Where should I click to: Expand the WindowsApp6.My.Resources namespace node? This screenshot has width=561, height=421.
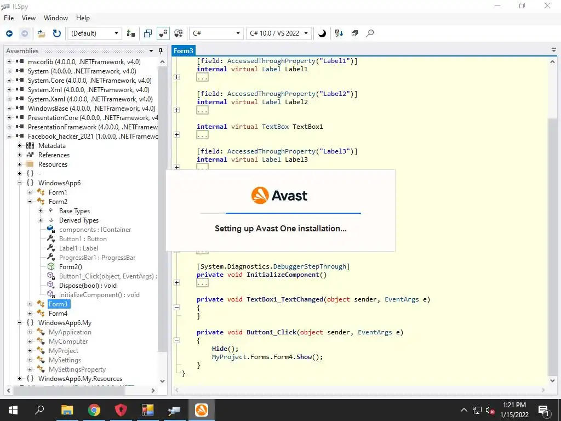(20, 378)
